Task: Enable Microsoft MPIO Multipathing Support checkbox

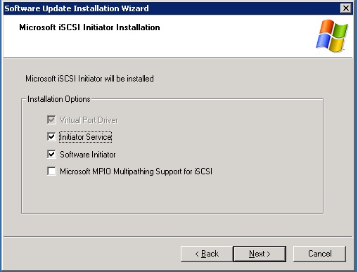Action: coord(51,171)
